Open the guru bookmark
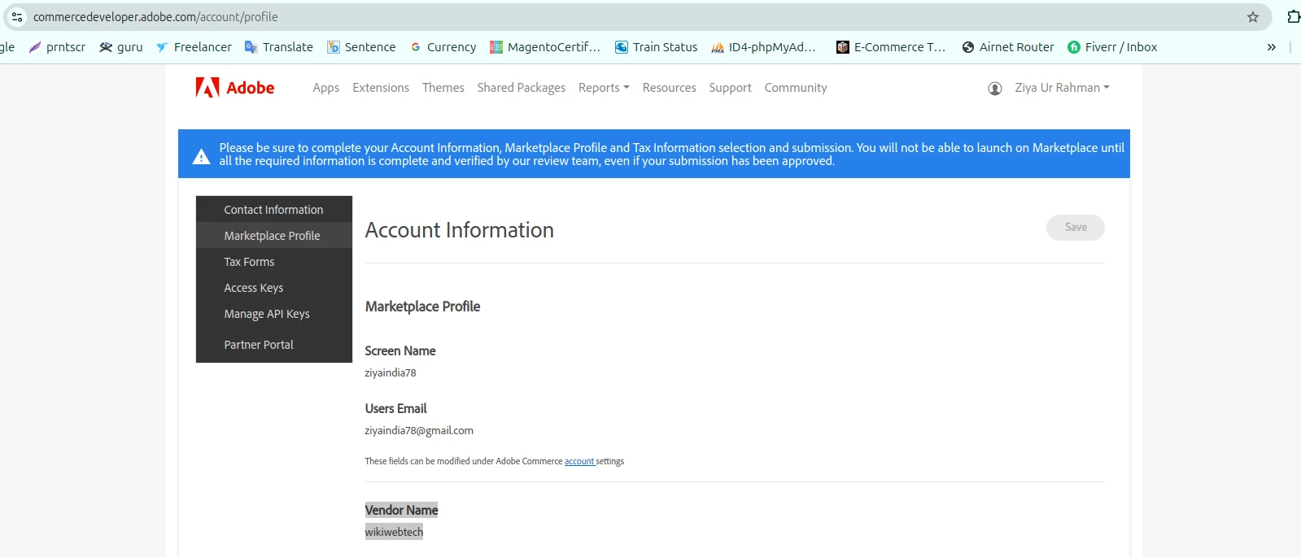This screenshot has width=1301, height=557. coord(121,47)
